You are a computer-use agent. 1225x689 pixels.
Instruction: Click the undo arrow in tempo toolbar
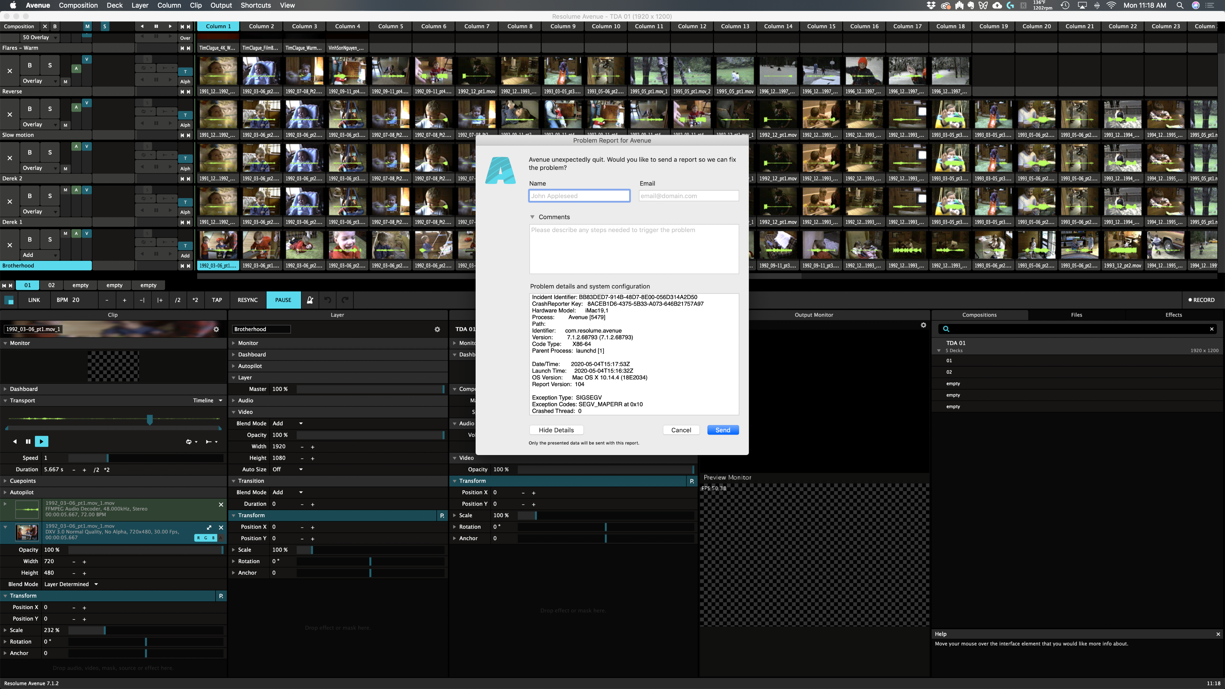pyautogui.click(x=328, y=300)
